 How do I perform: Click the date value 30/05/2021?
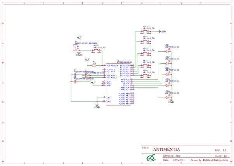tap(179, 160)
